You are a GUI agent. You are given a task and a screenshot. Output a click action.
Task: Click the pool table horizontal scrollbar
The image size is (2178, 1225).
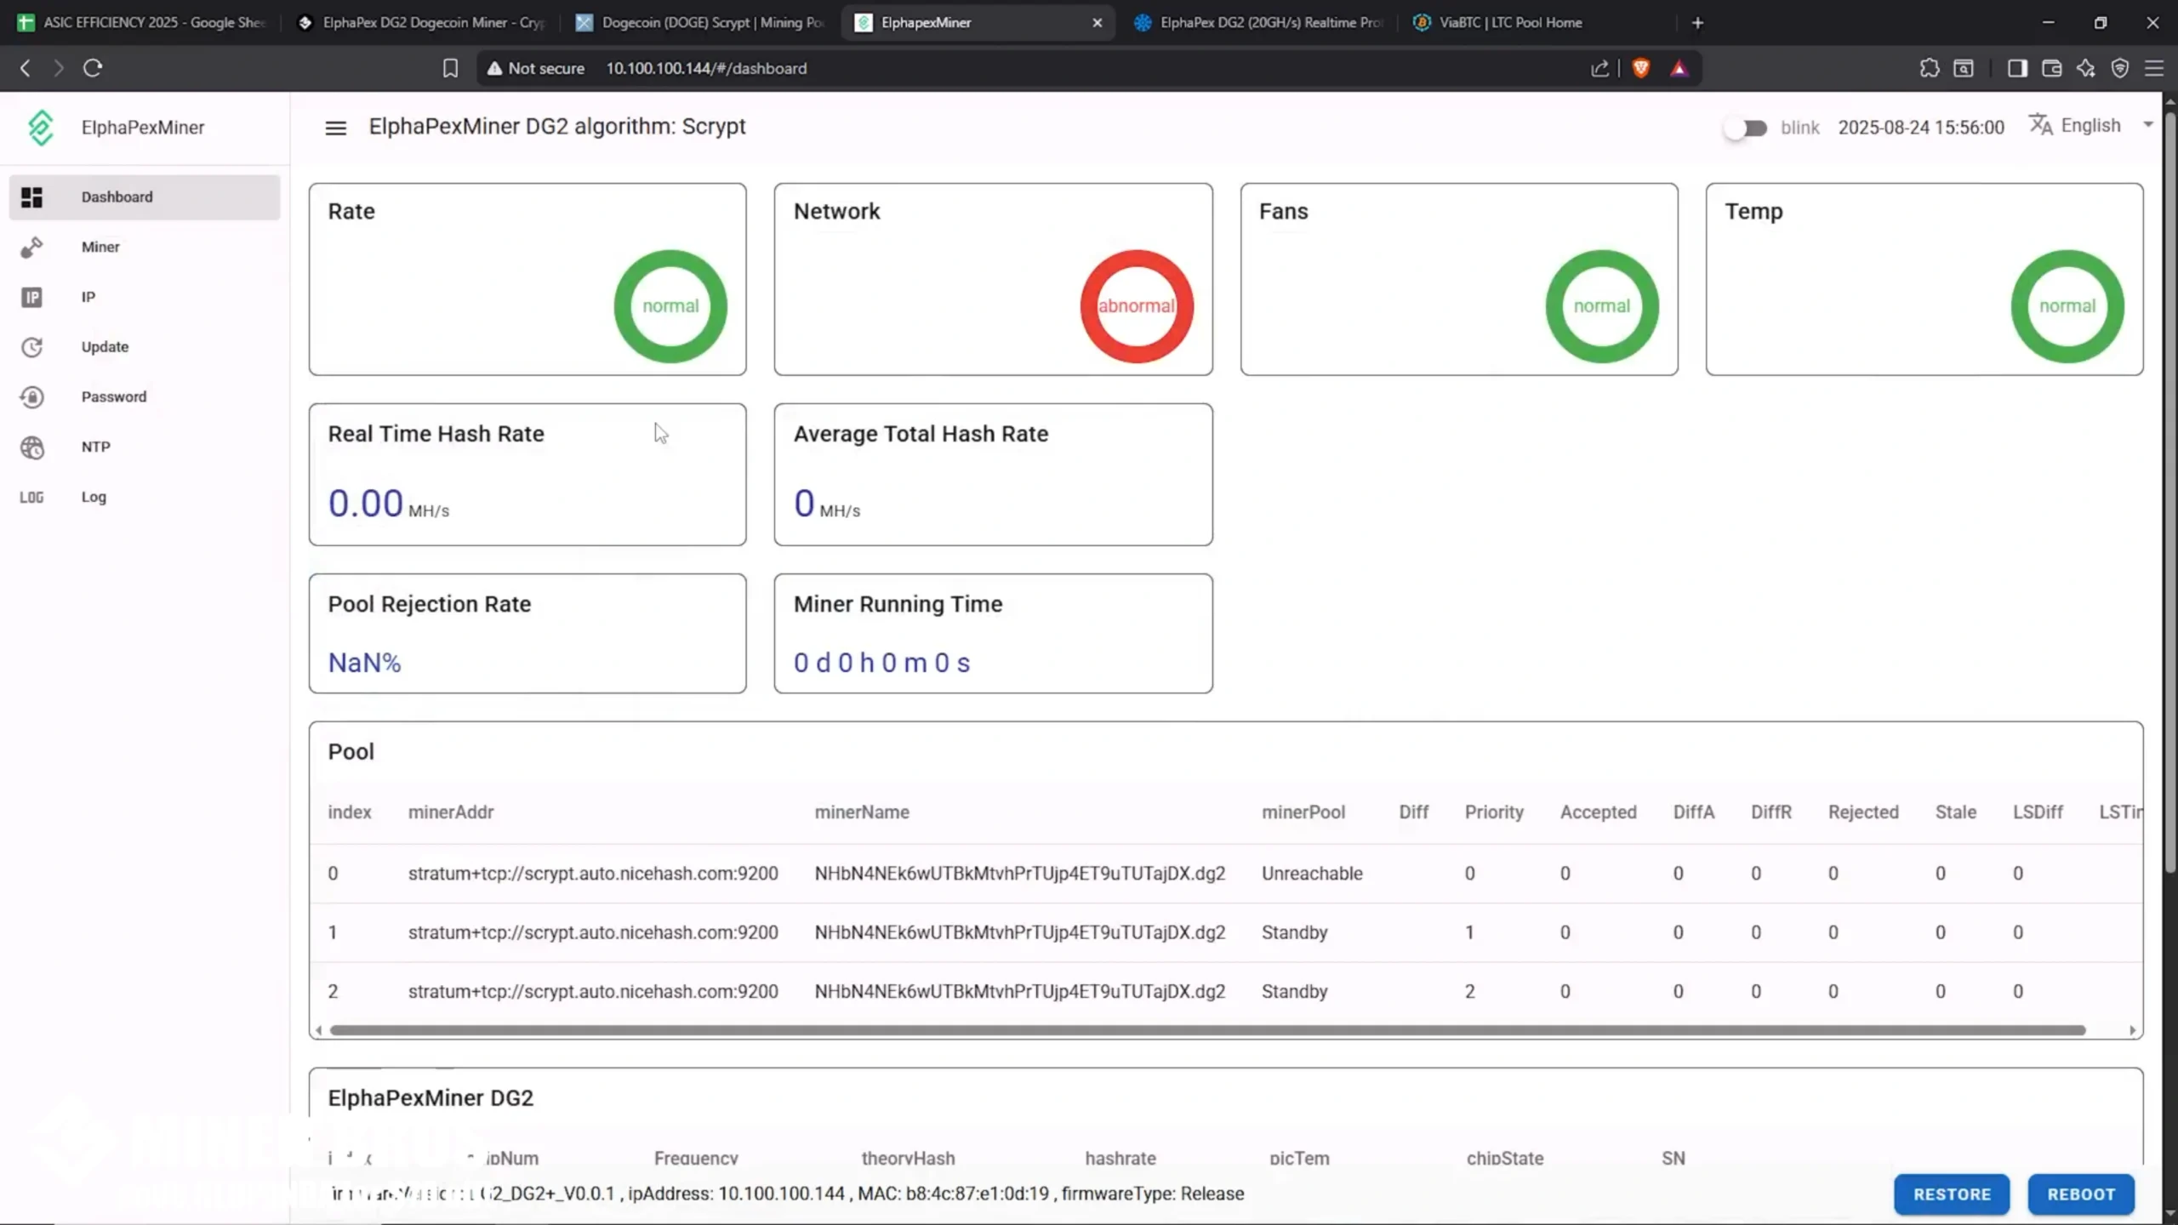tap(1208, 1030)
